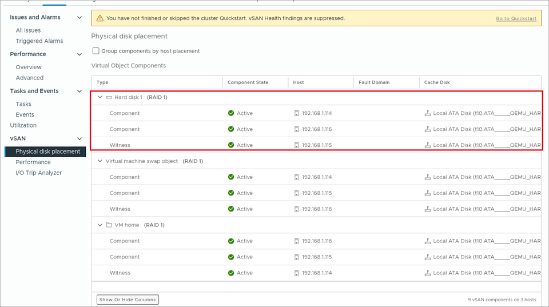Collapse the vSAN sidebar section
The width and height of the screenshot is (549, 307).
tap(79, 138)
